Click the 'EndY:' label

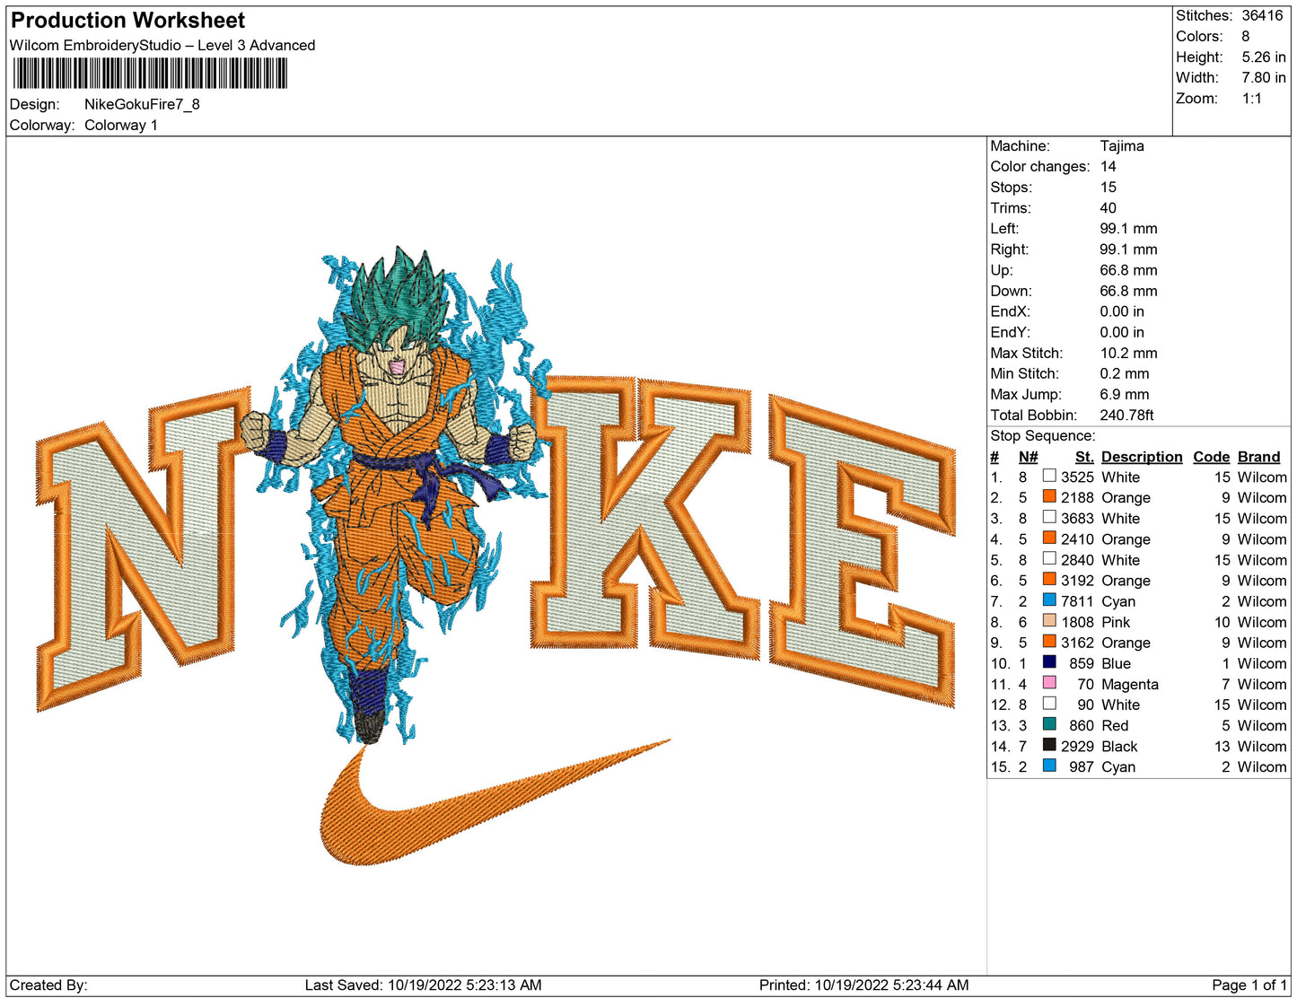(x=1011, y=331)
